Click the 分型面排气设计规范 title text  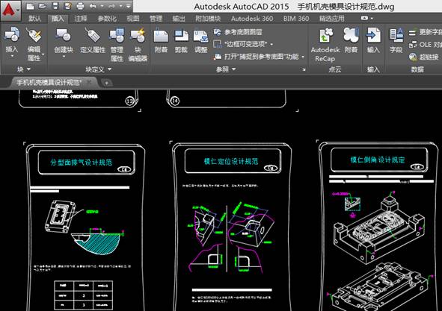[x=82, y=163]
